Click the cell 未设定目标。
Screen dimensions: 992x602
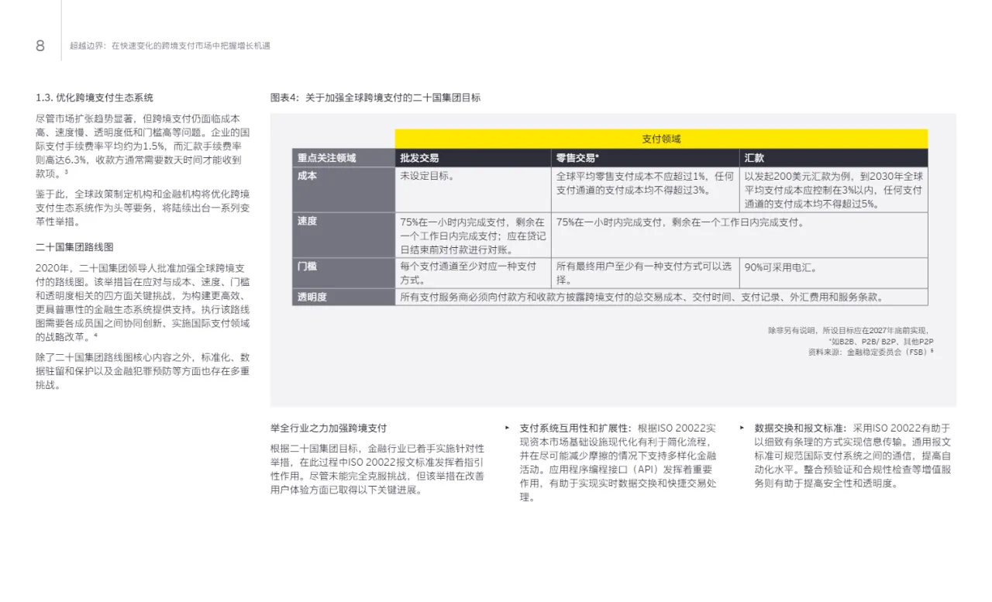coord(473,189)
